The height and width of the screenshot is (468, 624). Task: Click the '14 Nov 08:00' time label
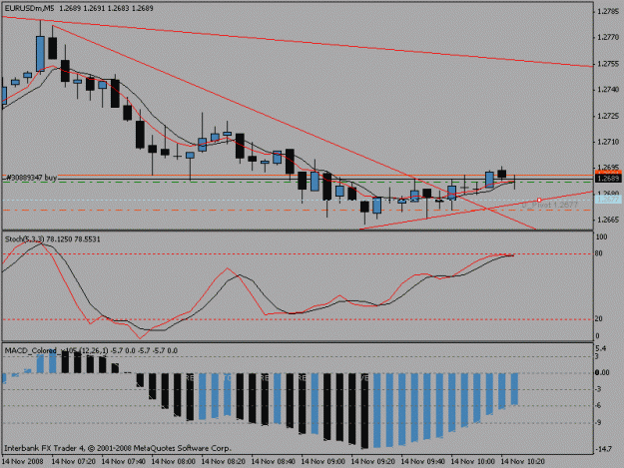174,462
